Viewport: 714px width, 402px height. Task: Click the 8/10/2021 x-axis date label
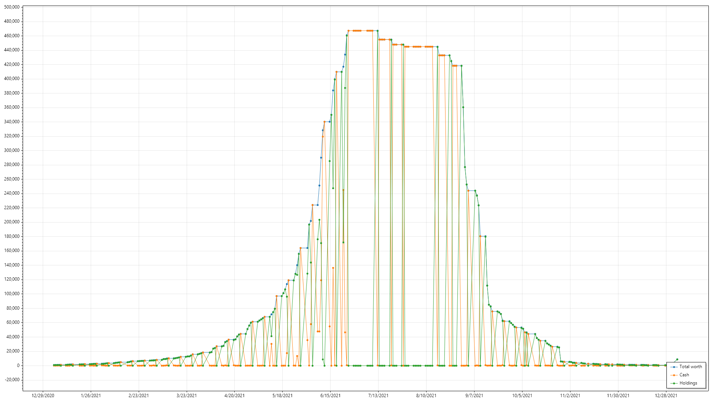426,396
